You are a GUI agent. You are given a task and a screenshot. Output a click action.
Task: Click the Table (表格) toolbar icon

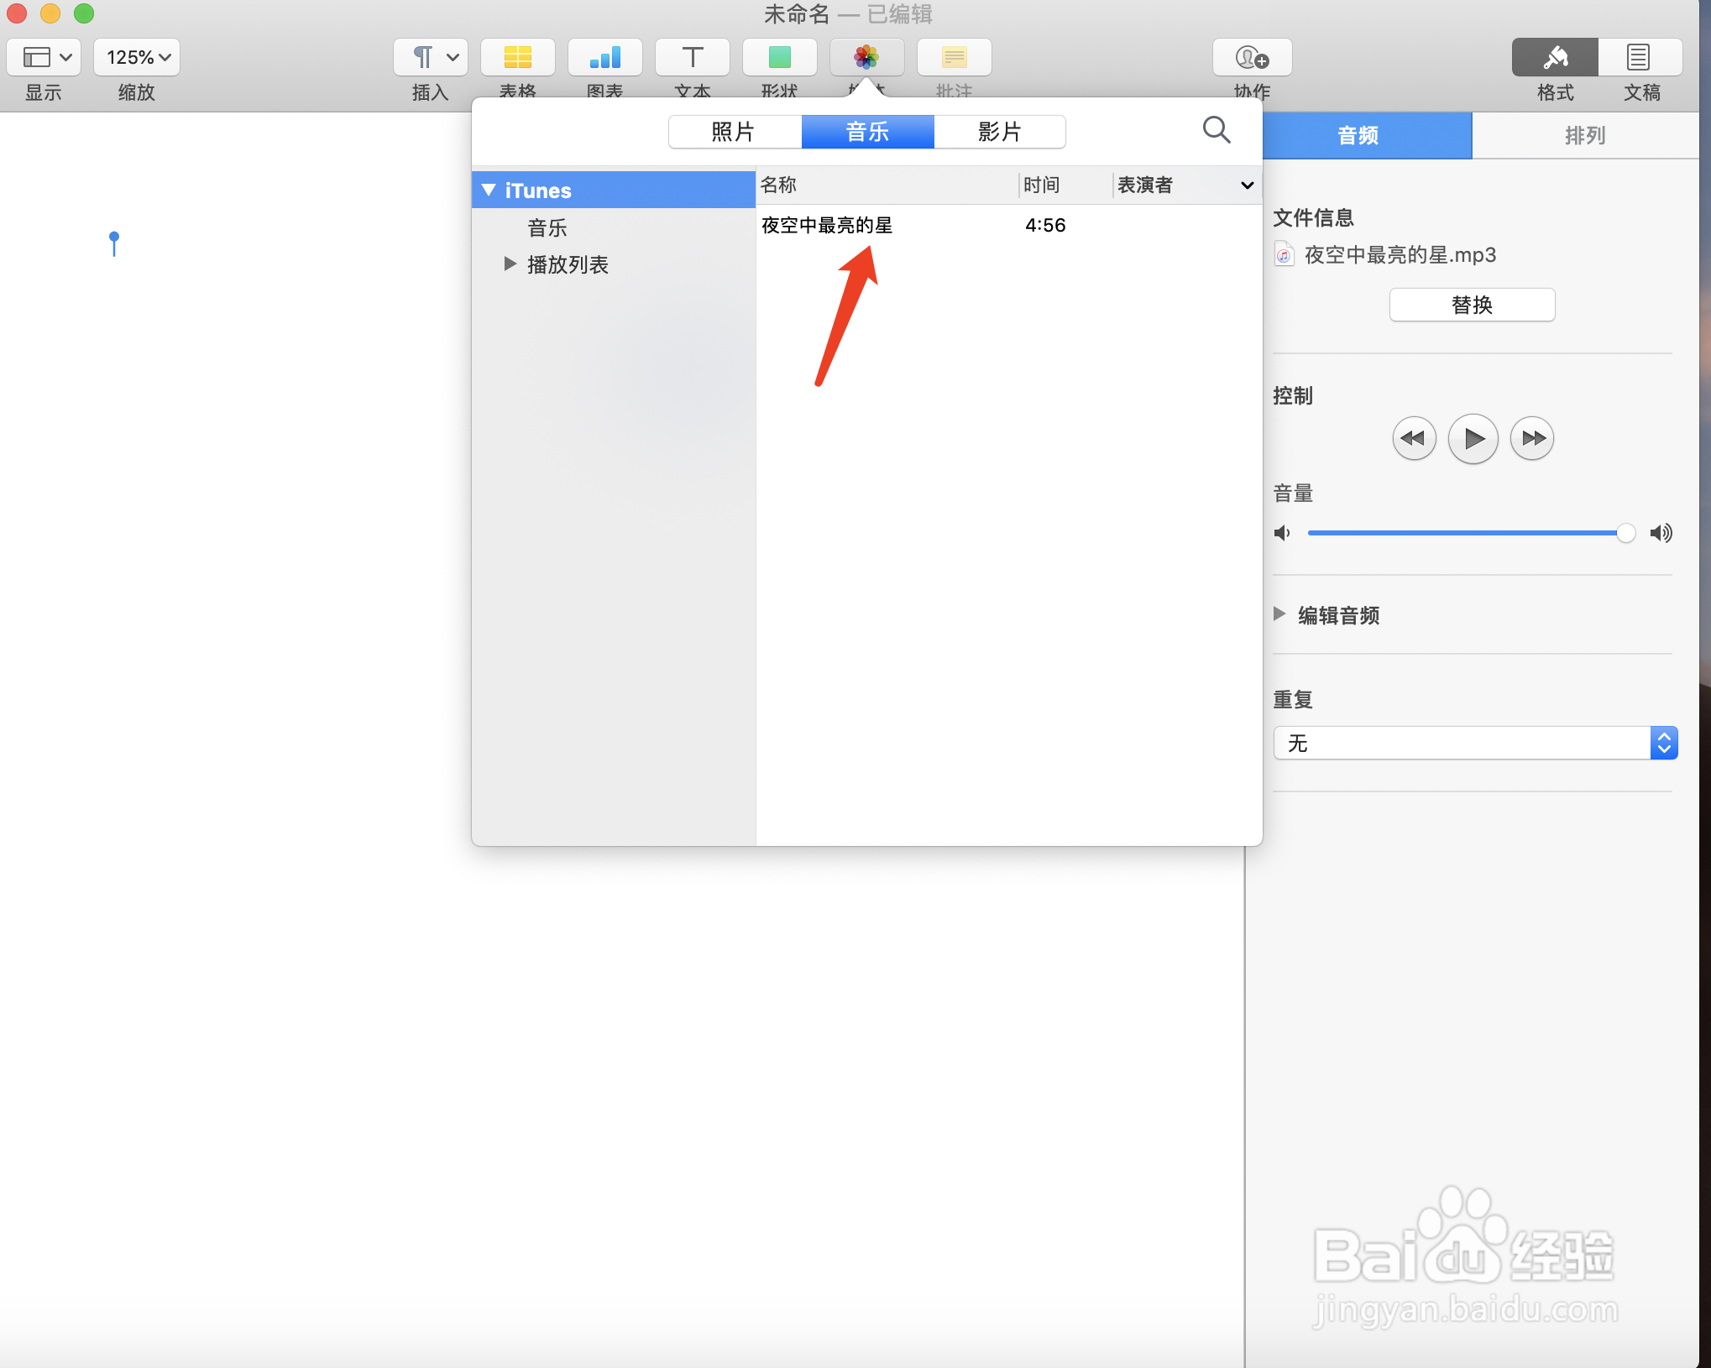pos(518,57)
